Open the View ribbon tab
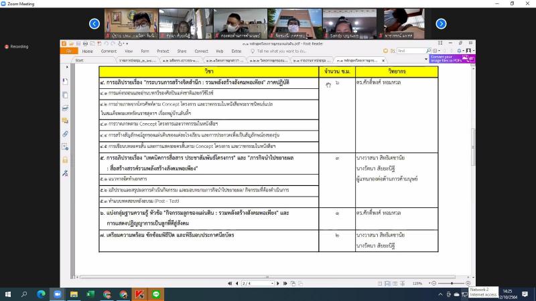Screen dimensions: 536x301 coord(129,52)
